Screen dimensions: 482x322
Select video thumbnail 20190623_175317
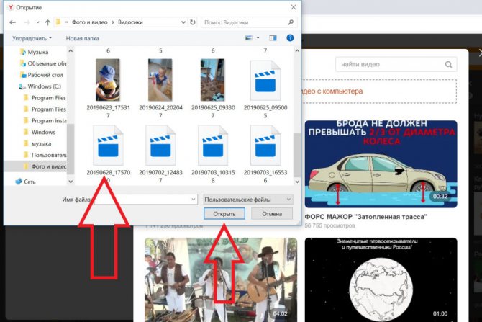click(108, 80)
